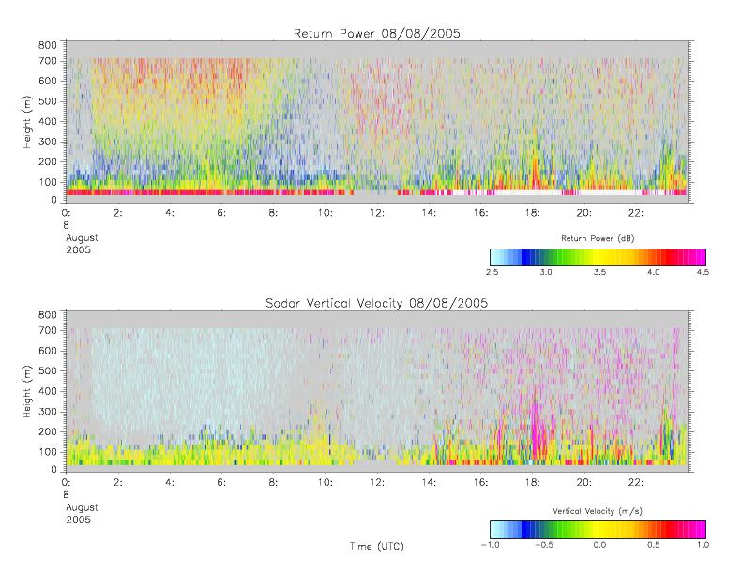The width and height of the screenshot is (742, 573).
Task: Click the "6:" time tick of Return Power plot
Action: [221, 213]
